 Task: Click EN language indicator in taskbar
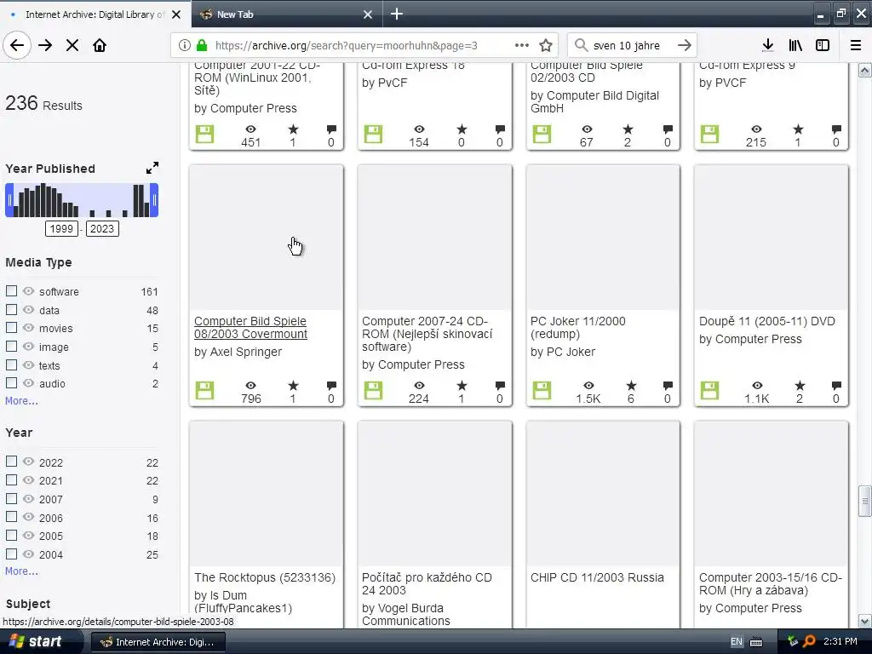(737, 642)
